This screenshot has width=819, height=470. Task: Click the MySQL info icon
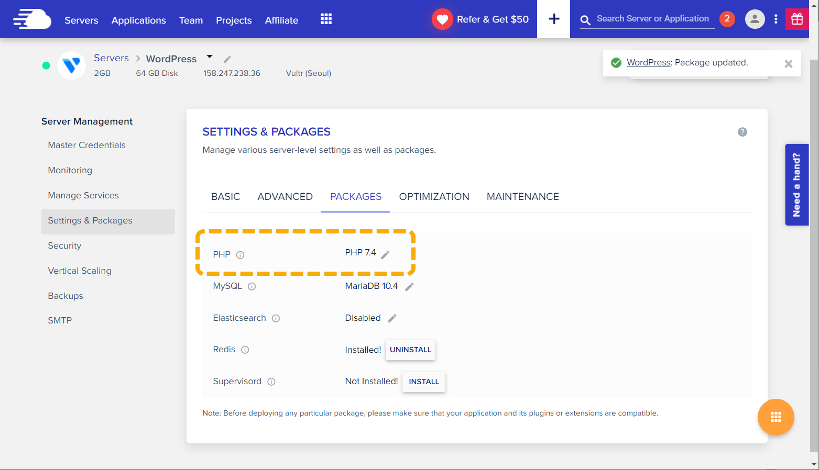pyautogui.click(x=252, y=286)
